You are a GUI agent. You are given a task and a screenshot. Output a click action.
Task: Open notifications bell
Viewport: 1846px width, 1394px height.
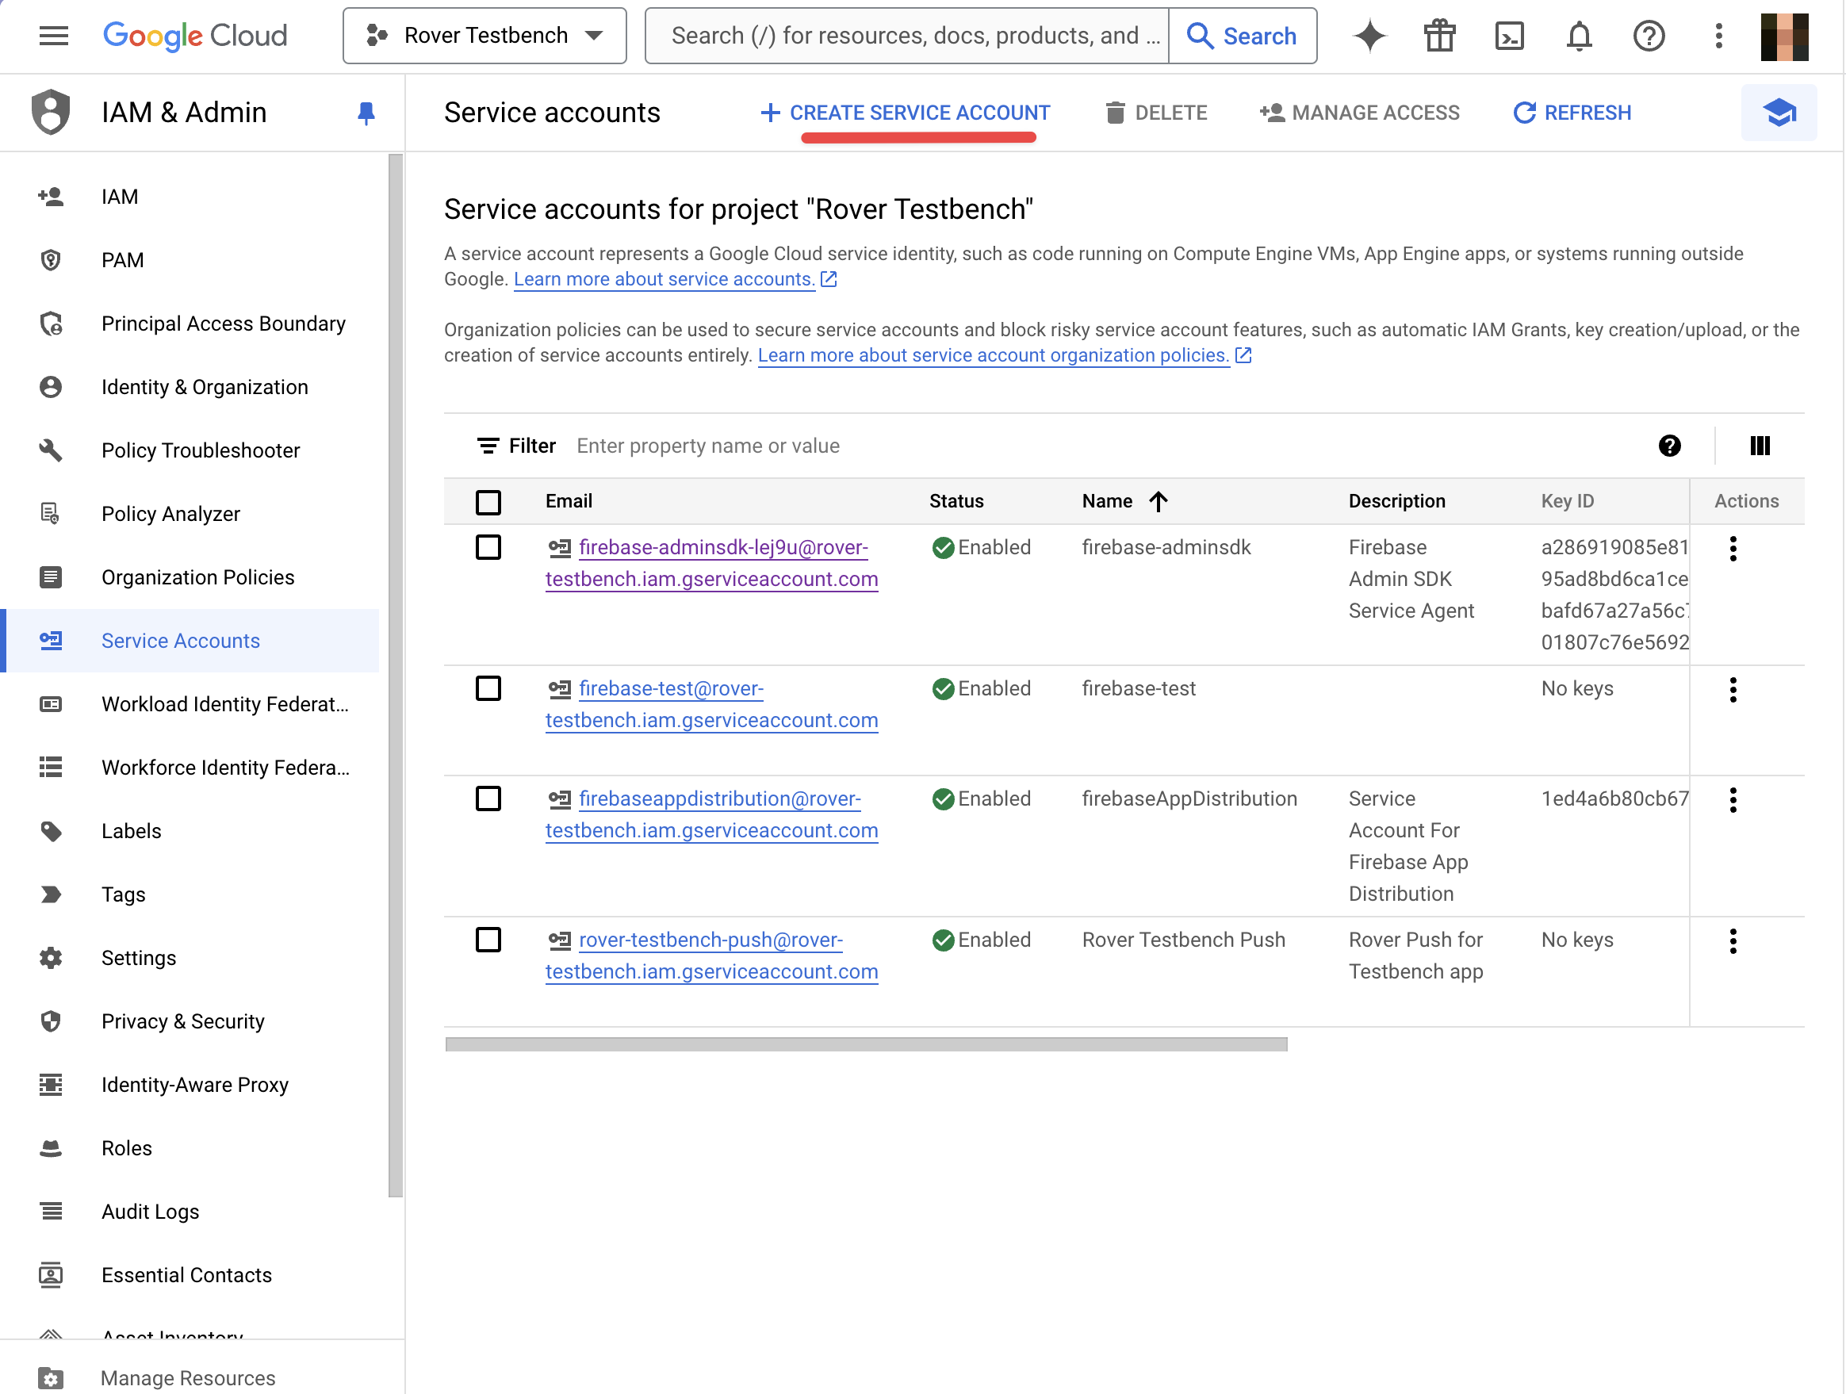pos(1579,36)
